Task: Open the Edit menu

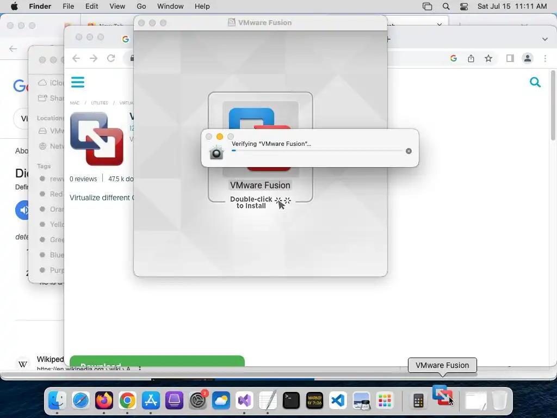Action: click(91, 6)
